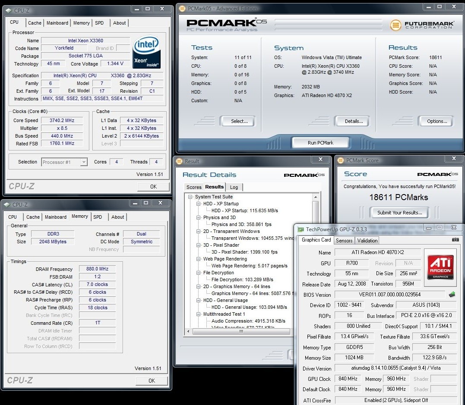Click the Select... tests button
465x405 pixels.
tap(239, 121)
